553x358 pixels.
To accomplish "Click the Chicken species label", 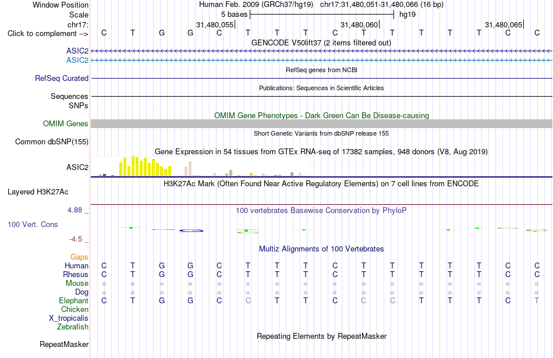I will pyautogui.click(x=75, y=309).
